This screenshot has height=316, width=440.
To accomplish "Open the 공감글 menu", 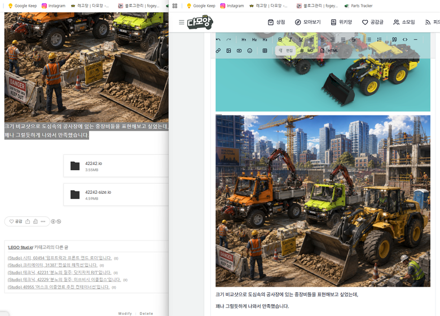I will click(373, 22).
